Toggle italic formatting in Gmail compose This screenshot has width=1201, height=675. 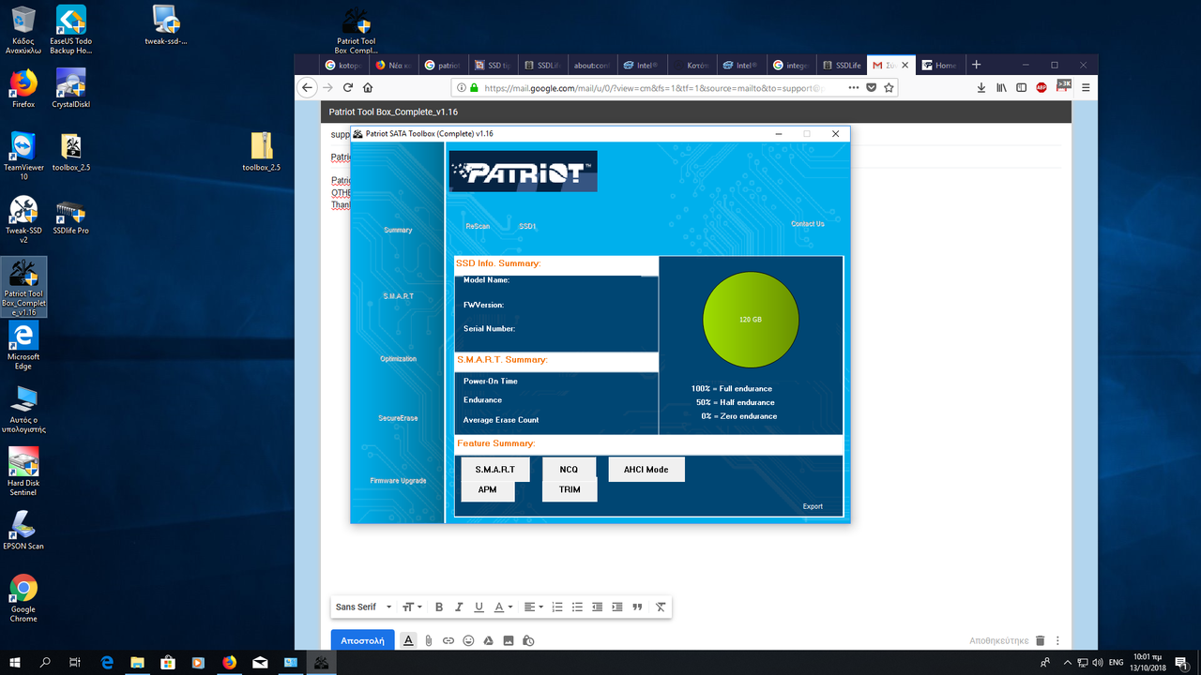[459, 607]
